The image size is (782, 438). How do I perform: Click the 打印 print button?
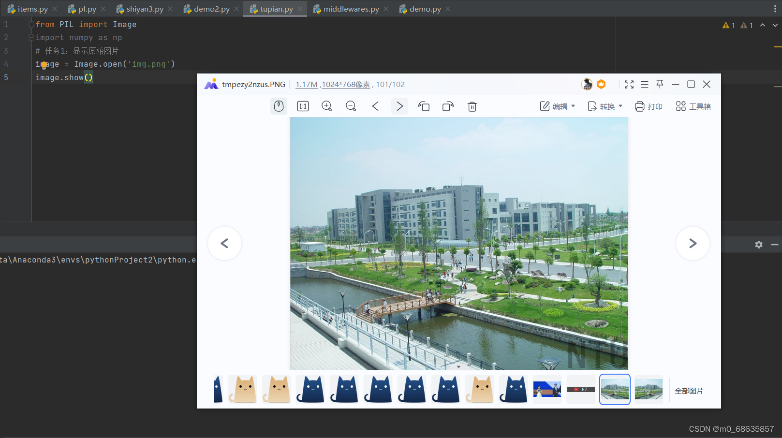click(649, 106)
